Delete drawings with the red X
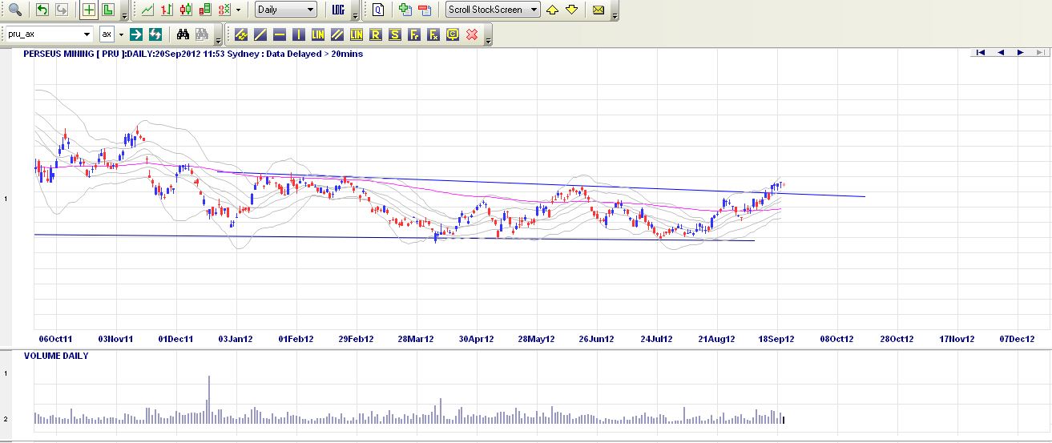Screen dimensions: 1052x443 click(x=472, y=34)
